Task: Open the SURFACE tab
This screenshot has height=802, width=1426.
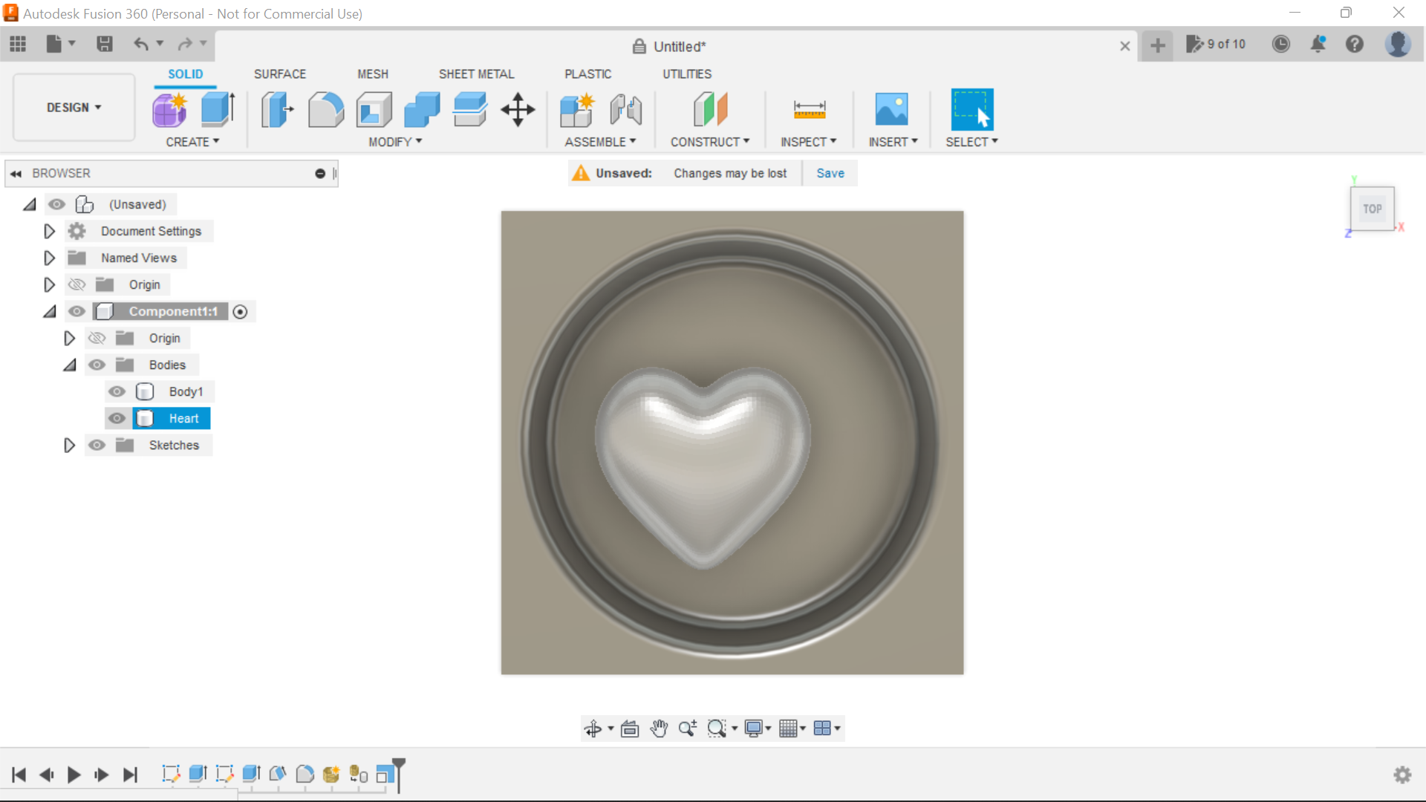Action: pos(279,74)
